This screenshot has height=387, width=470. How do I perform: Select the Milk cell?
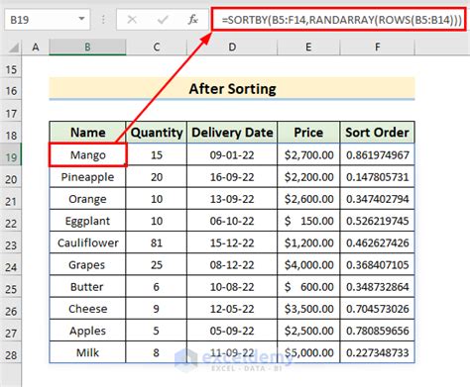(x=87, y=352)
